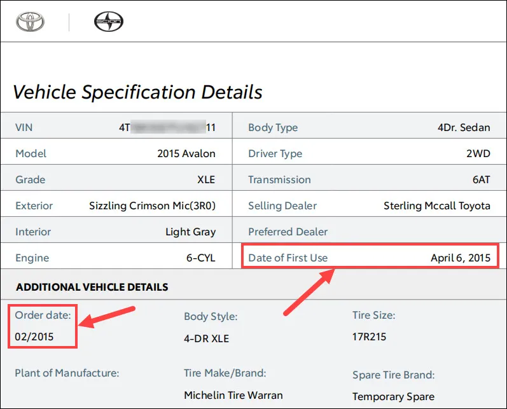The image size is (507, 409).
Task: Click the 4Dr. Sedan body type value
Action: [464, 127]
